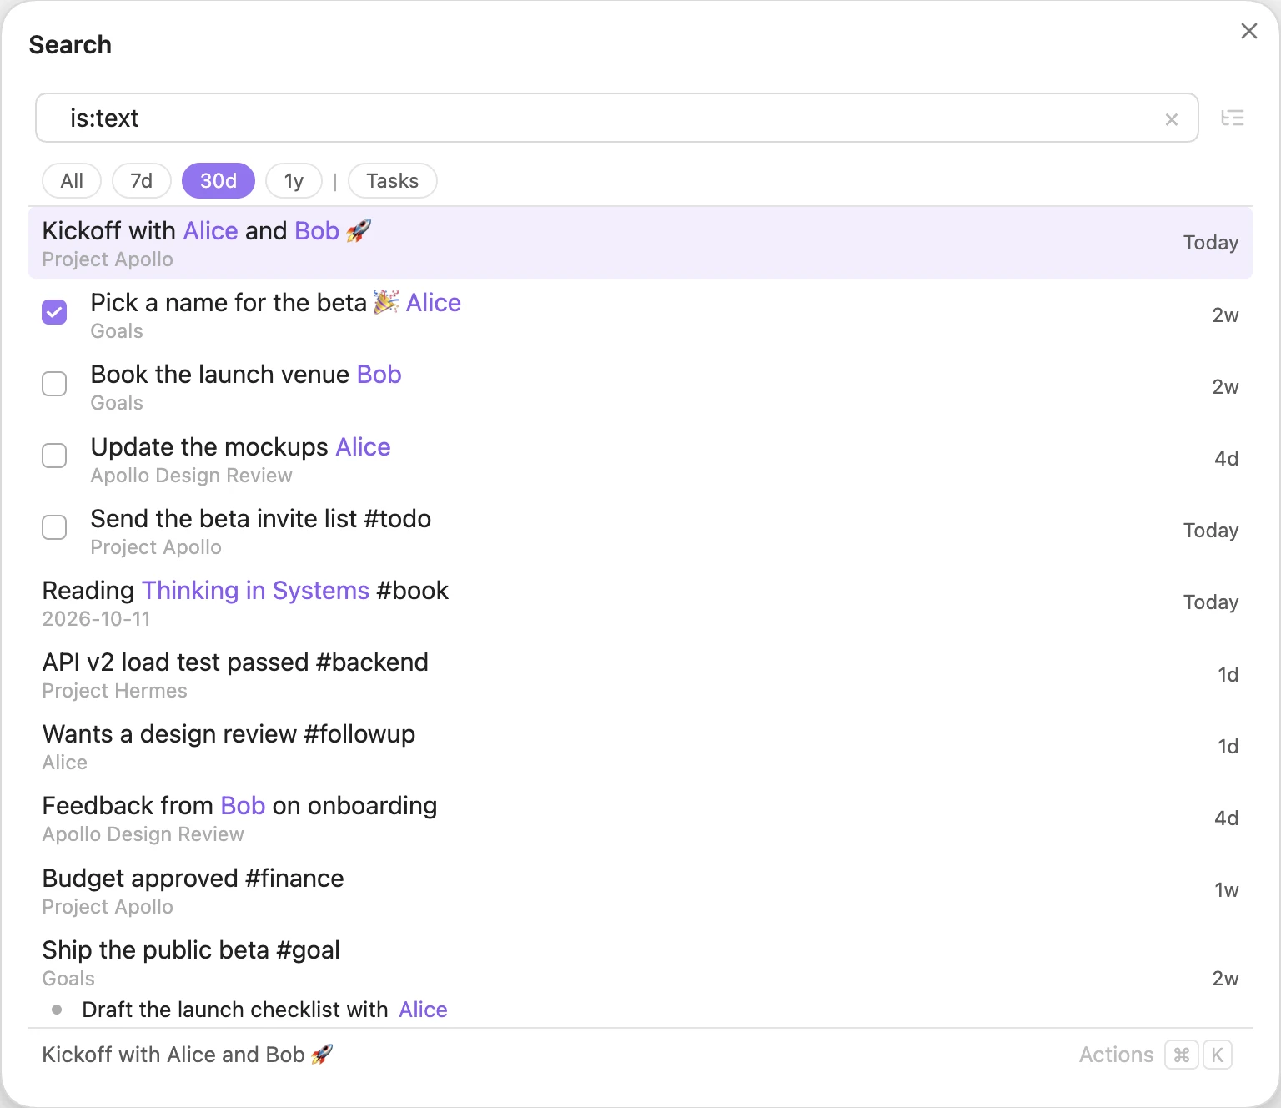This screenshot has width=1281, height=1108.
Task: Toggle the outline view icon beside search field
Action: 1233,118
